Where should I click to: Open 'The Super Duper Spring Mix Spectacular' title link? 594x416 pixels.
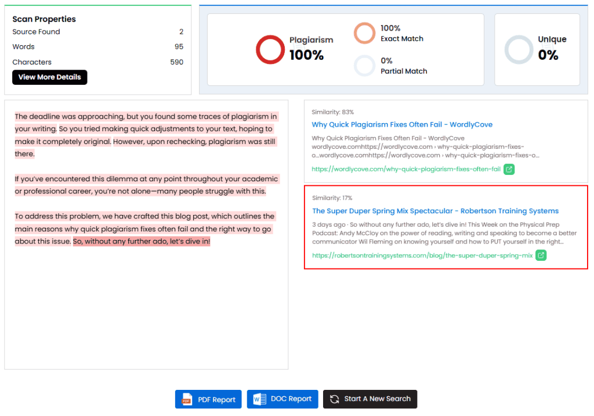pos(435,211)
